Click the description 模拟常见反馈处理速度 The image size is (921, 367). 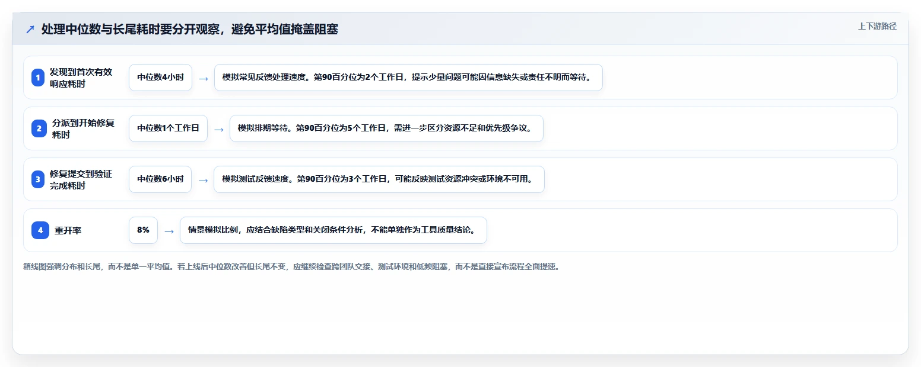[x=408, y=78]
